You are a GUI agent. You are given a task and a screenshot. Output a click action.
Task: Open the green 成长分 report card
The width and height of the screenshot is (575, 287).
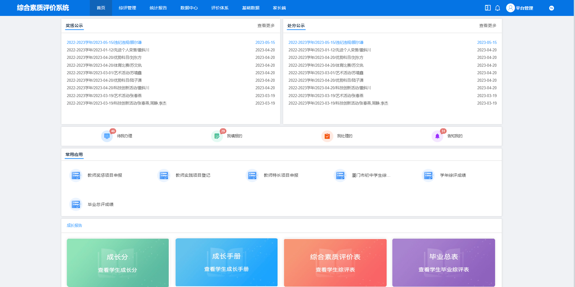click(x=118, y=262)
